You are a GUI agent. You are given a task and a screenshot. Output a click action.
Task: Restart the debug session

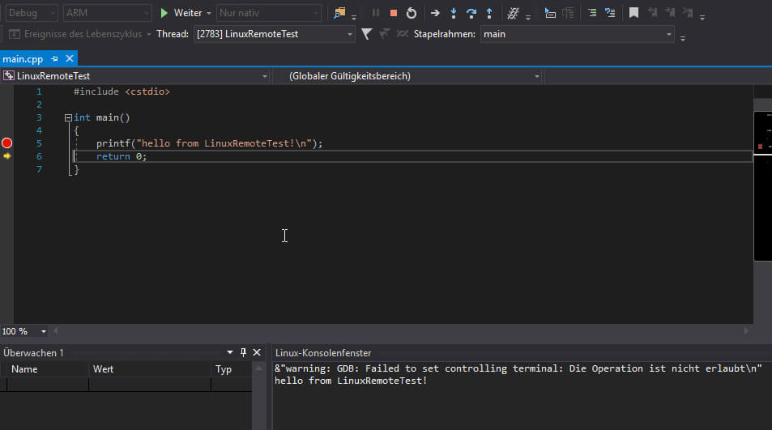412,13
